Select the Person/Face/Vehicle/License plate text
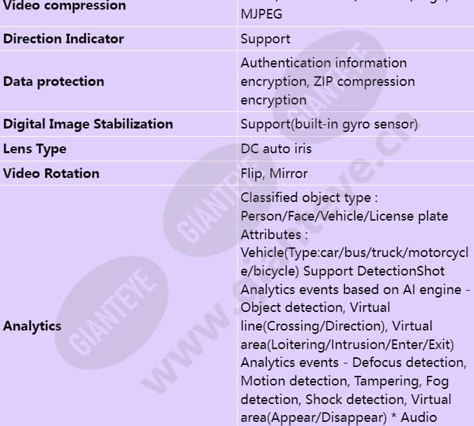This screenshot has height=426, width=474. tap(344, 216)
